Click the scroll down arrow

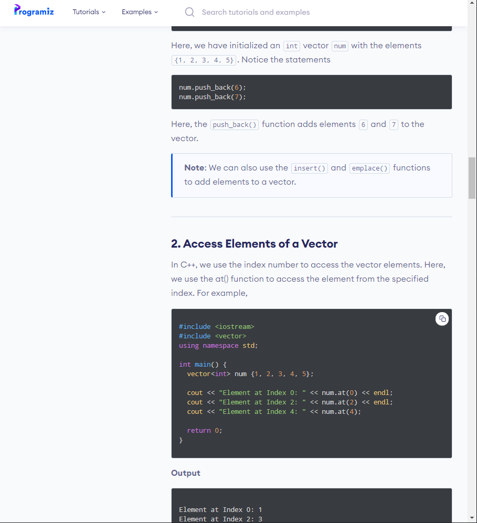(x=472, y=518)
